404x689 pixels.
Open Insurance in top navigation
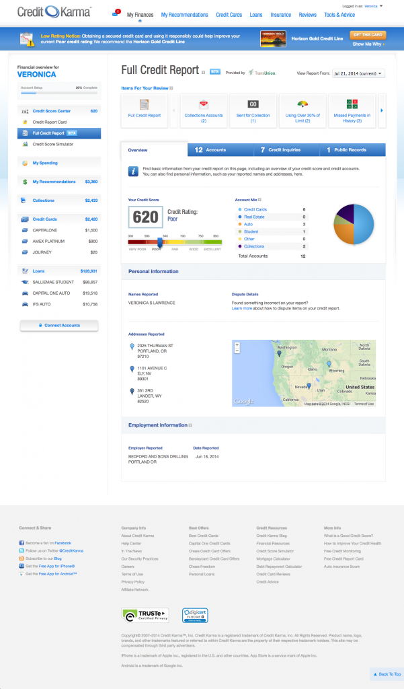pos(280,15)
